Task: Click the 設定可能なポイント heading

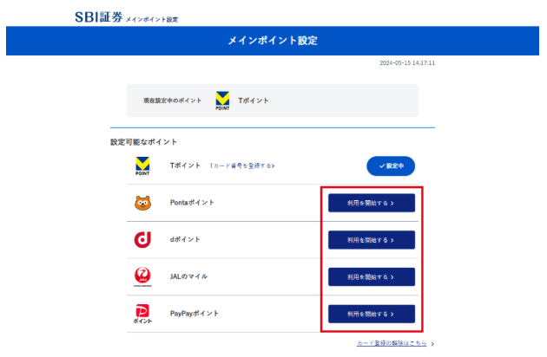Action: [144, 142]
